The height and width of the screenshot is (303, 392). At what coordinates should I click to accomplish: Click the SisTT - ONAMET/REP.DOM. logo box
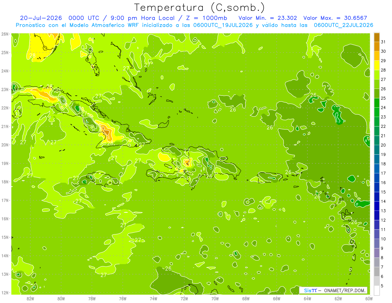(333, 290)
